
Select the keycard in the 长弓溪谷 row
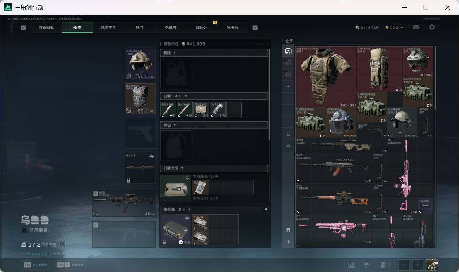pyautogui.click(x=200, y=187)
